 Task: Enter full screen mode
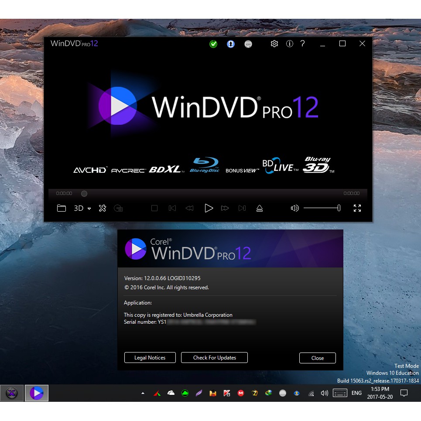click(357, 208)
